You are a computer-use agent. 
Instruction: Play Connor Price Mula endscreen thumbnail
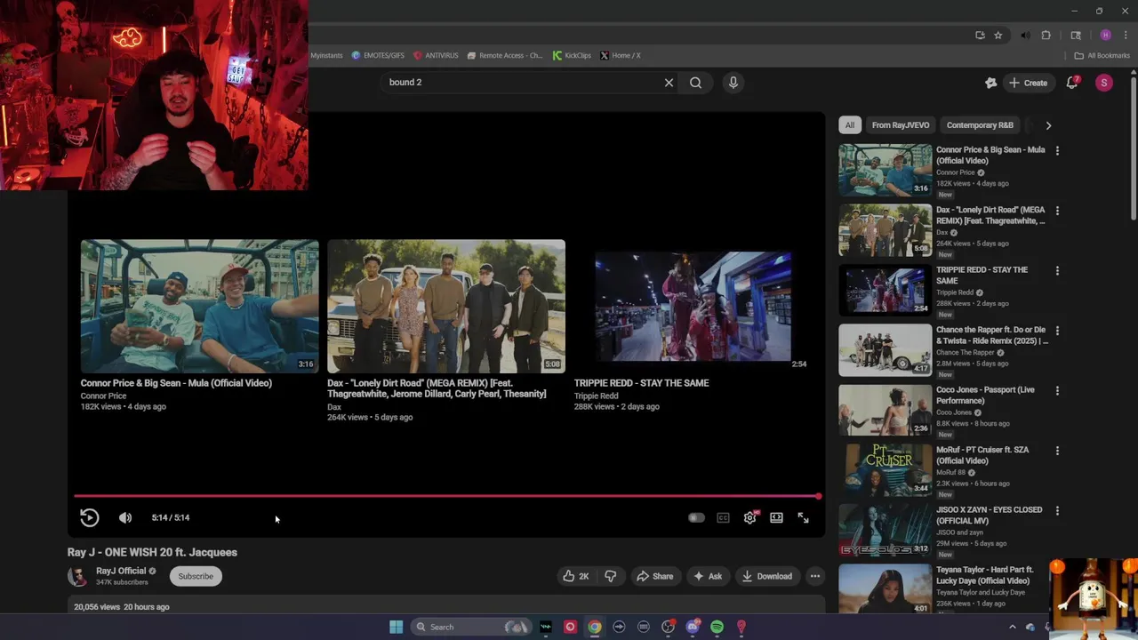[x=199, y=306]
